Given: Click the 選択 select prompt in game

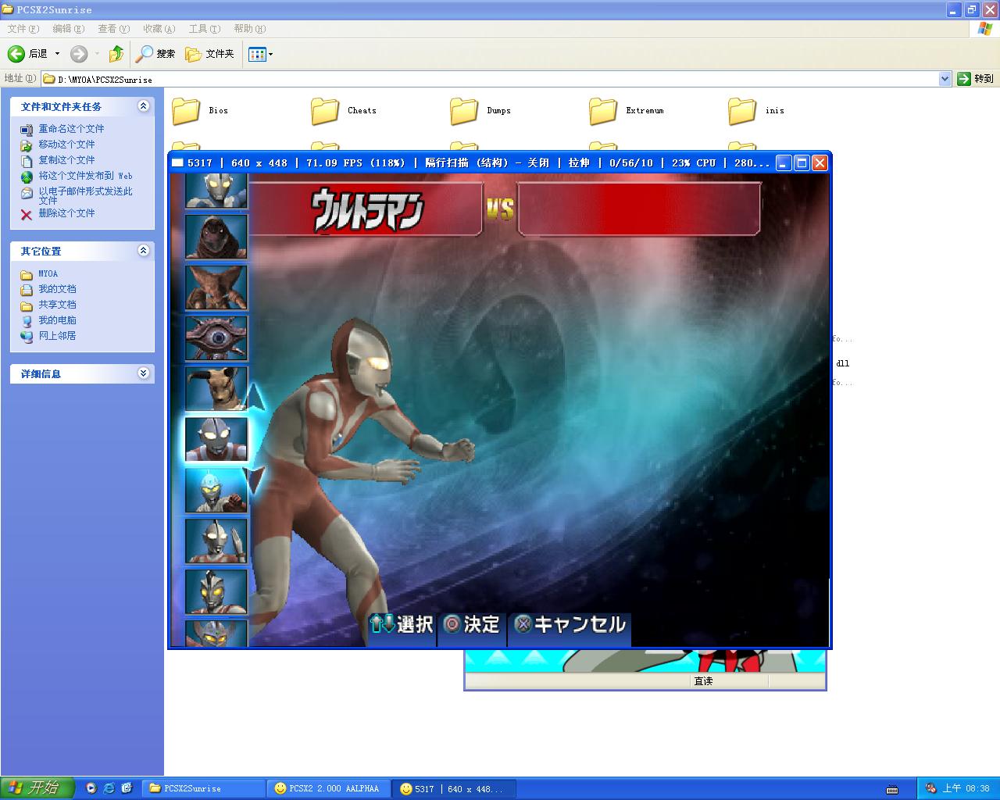Looking at the screenshot, I should point(402,624).
